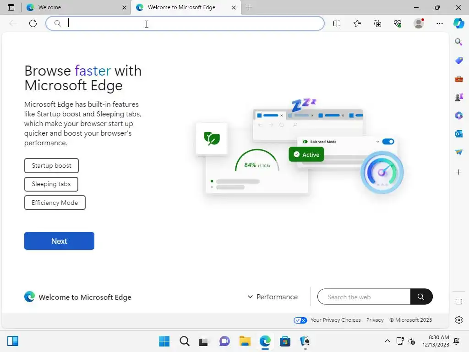The image size is (469, 352).
Task: Open File Explorer from taskbar
Action: pyautogui.click(x=245, y=341)
